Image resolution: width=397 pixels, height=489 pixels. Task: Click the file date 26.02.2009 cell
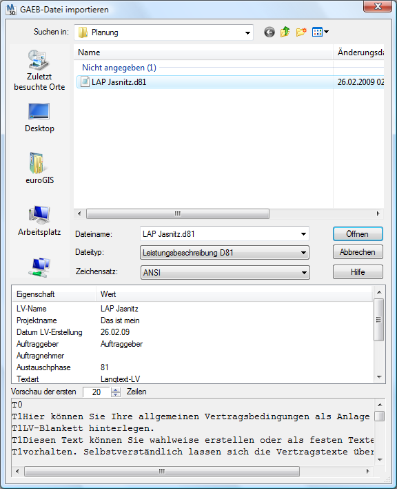(360, 82)
